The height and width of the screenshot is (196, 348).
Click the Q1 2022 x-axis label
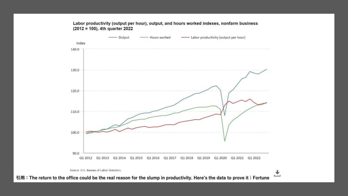click(x=254, y=158)
